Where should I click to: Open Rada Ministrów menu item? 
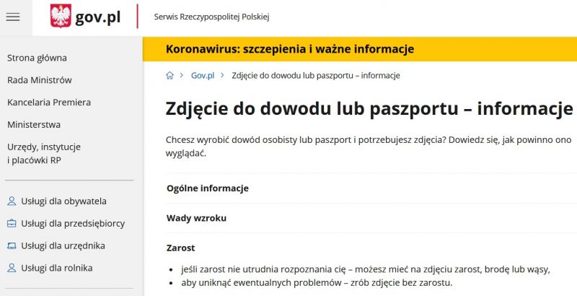(x=40, y=80)
